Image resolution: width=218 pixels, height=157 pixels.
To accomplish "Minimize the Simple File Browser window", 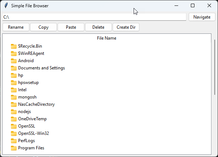I will point(176,5).
